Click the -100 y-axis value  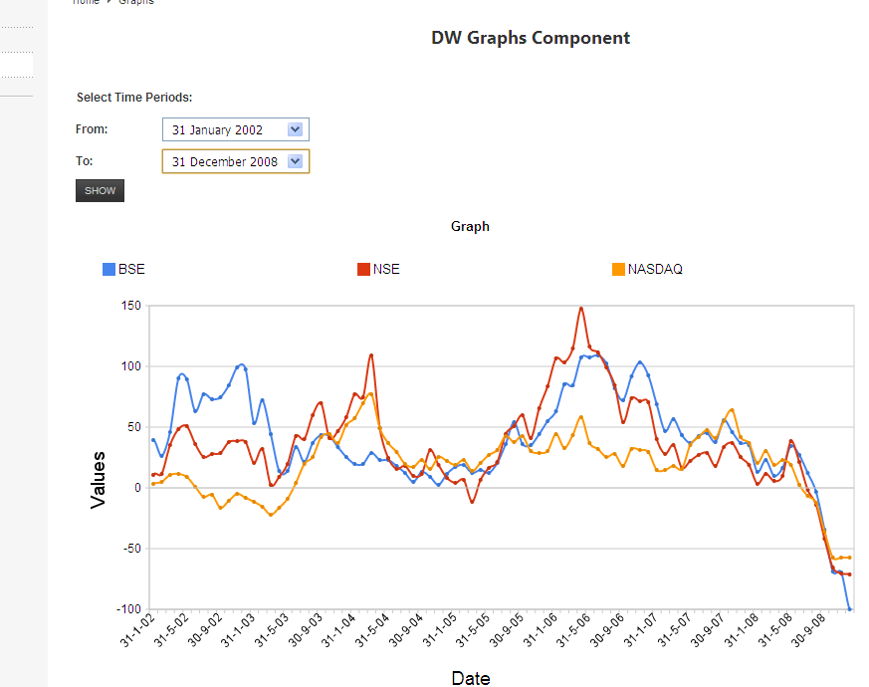(x=128, y=608)
